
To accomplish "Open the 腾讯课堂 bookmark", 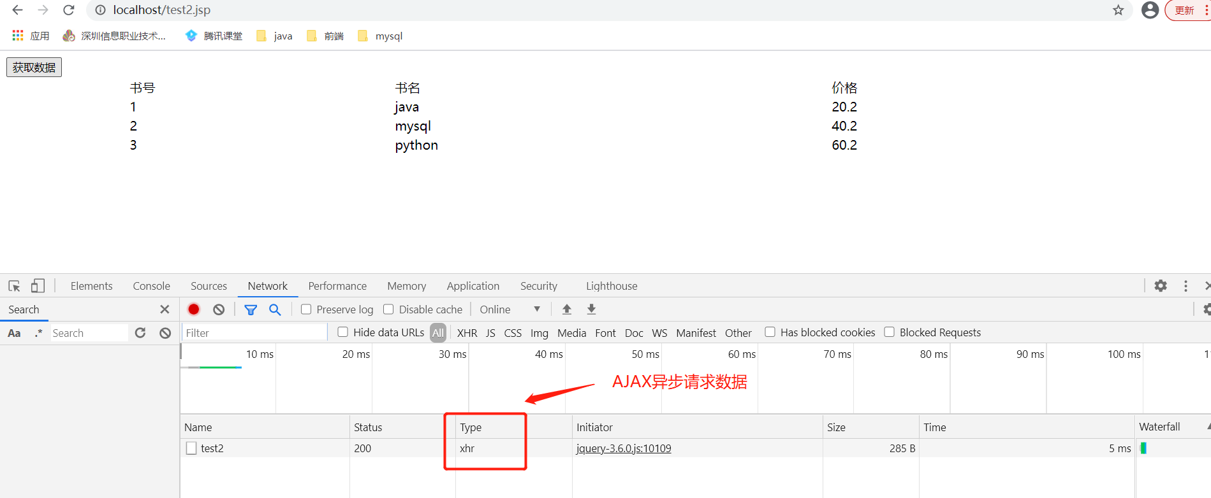I will point(214,36).
